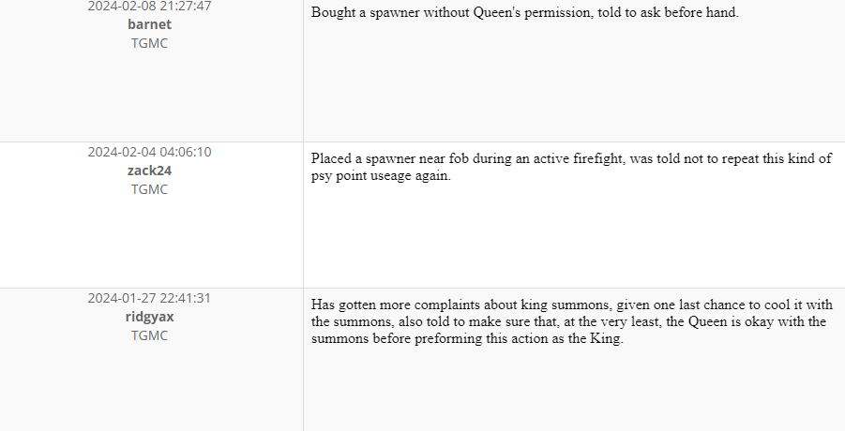Image resolution: width=845 pixels, height=431 pixels.
Task: Click blank area beneath zack24's TGMC label
Action: 150,244
